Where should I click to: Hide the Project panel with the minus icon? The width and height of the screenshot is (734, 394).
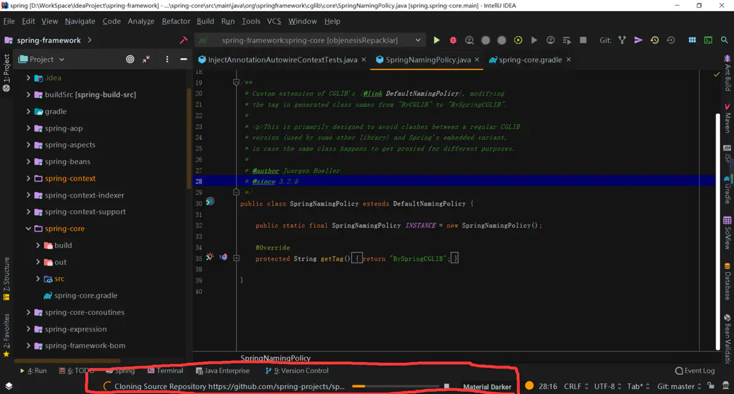[183, 59]
